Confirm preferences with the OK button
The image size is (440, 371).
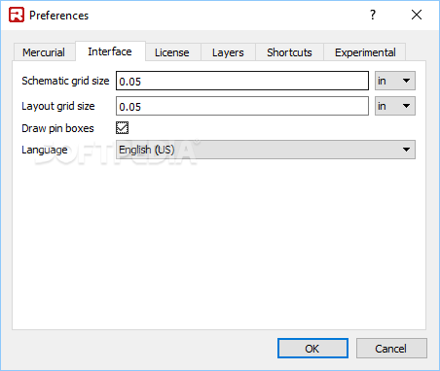click(312, 349)
